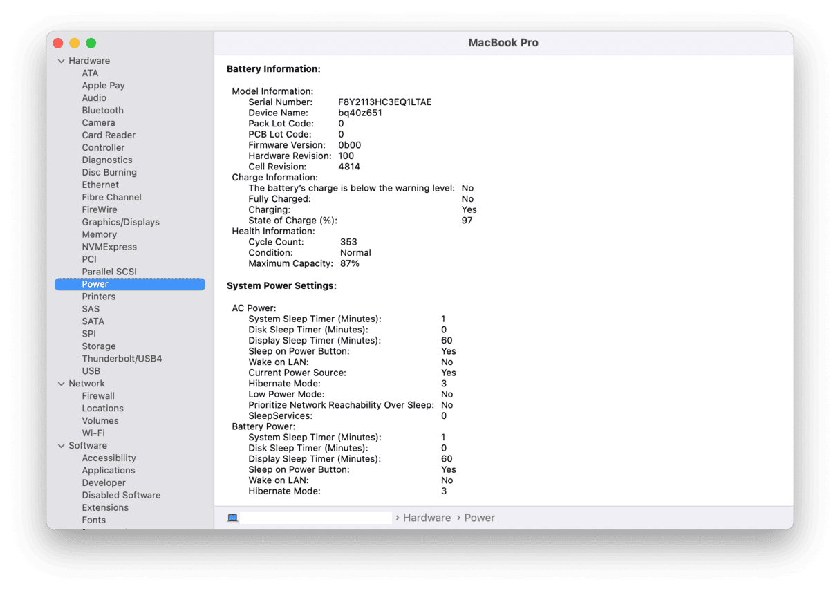Show Bluetooth hardware details
This screenshot has height=591, width=840.
(x=103, y=111)
